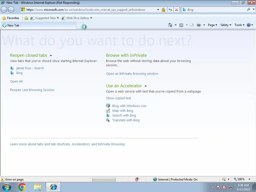The image size is (256, 192).
Task: Click the Print icon
Action: tap(198, 25)
